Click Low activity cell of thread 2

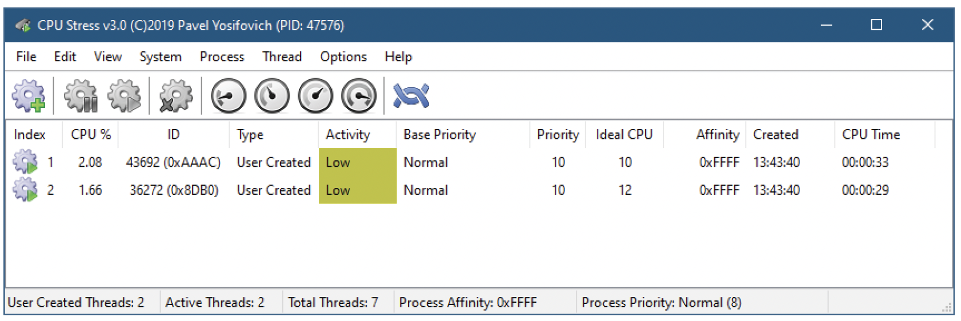(x=358, y=190)
